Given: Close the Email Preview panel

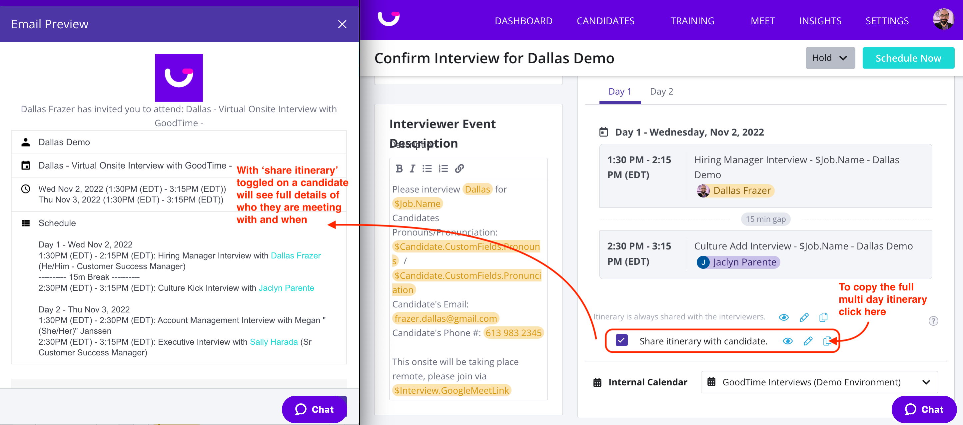Looking at the screenshot, I should tap(342, 24).
